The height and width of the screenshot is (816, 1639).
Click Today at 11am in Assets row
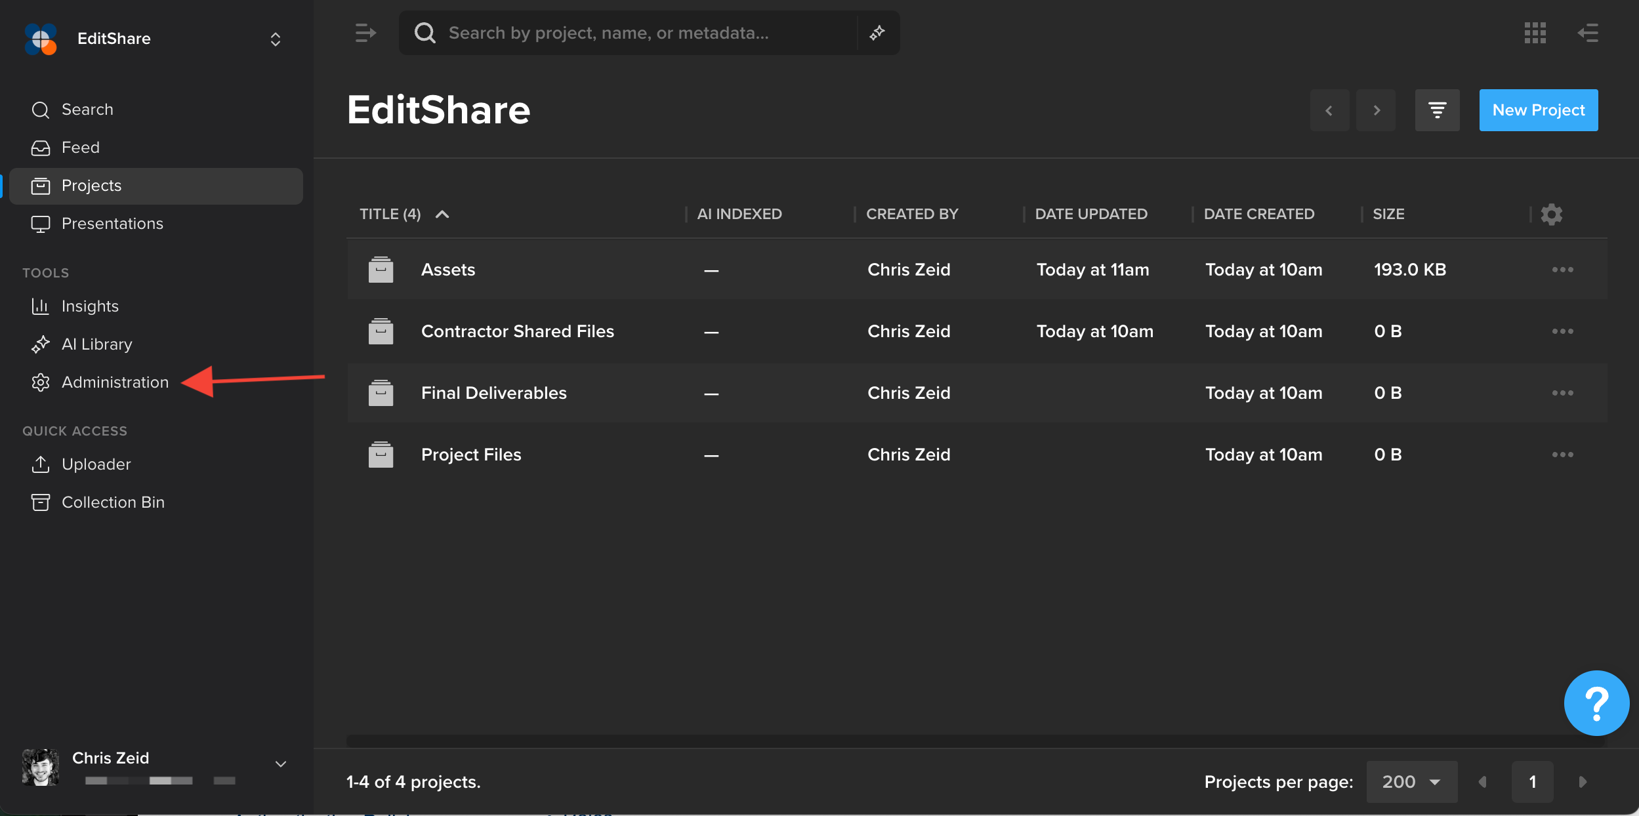(1093, 270)
